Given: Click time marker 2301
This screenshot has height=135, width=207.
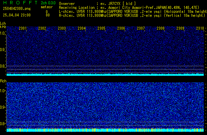Looking at the screenshot, I should pyautogui.click(x=23, y=28).
